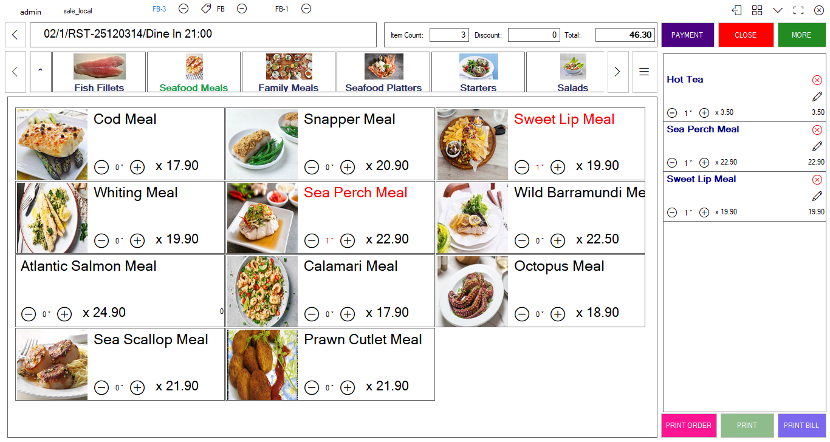The width and height of the screenshot is (830, 442).
Task: Select the Octopus Meal thumbnail
Action: pyautogui.click(x=473, y=291)
